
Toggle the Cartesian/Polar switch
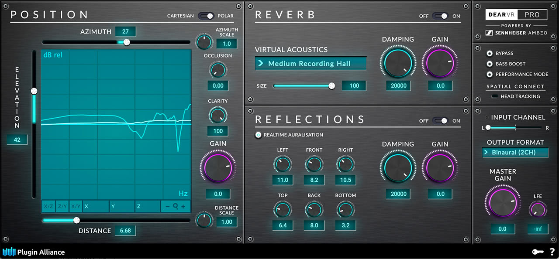[206, 16]
